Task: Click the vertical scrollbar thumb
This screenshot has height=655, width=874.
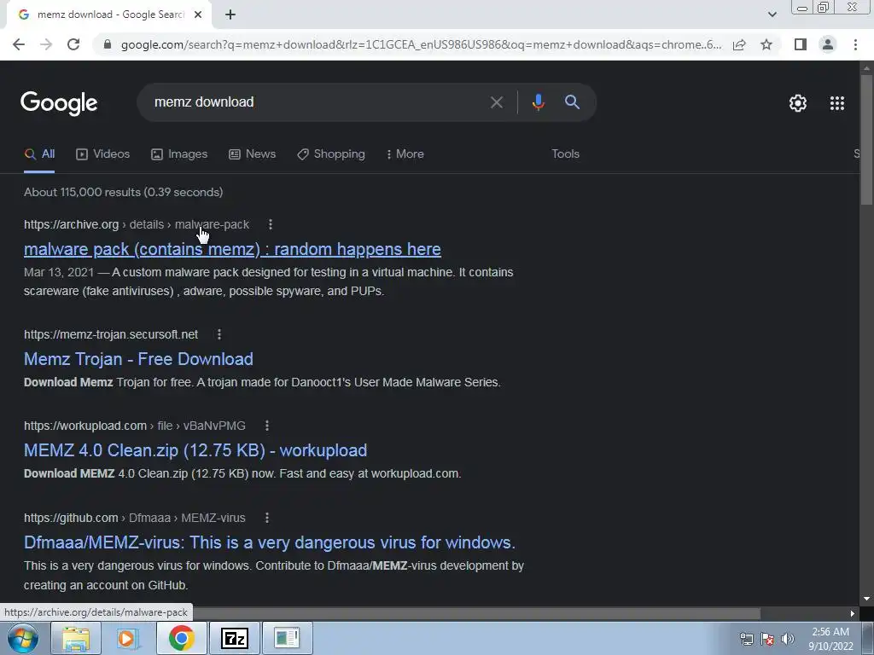Action: [866, 139]
